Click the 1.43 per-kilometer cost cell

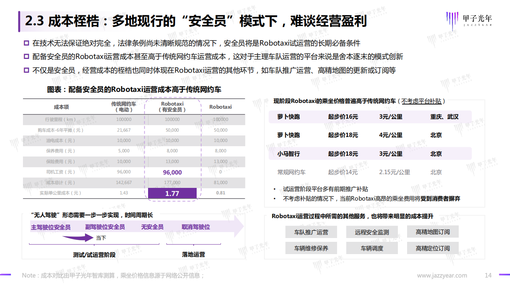pyautogui.click(x=124, y=193)
